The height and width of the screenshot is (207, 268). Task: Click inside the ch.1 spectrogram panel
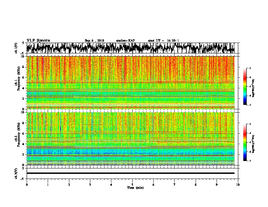(x=131, y=83)
